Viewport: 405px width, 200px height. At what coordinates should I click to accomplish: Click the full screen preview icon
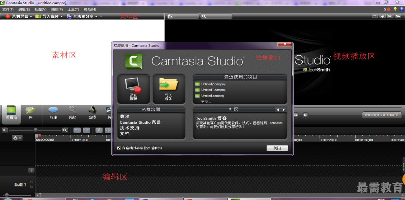(x=390, y=16)
